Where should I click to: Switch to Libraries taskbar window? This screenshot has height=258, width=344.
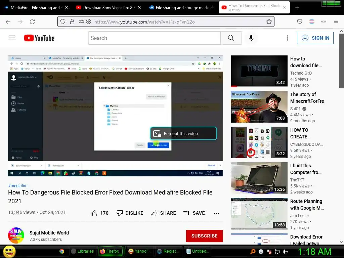(83, 251)
